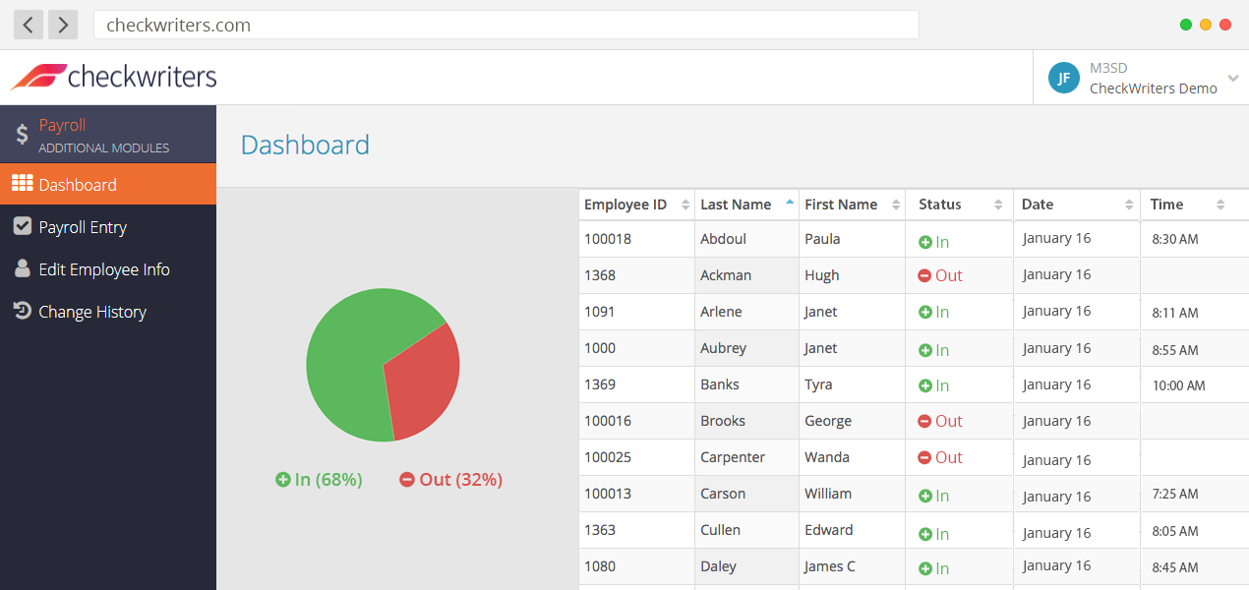Screen dimensions: 1249x590
Task: Click the JF user avatar circle
Action: [1063, 77]
